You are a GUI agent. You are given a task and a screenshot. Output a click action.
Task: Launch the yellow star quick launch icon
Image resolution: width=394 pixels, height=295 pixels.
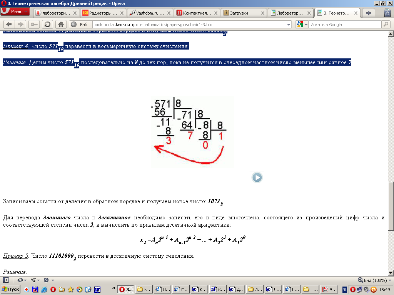coord(70,290)
